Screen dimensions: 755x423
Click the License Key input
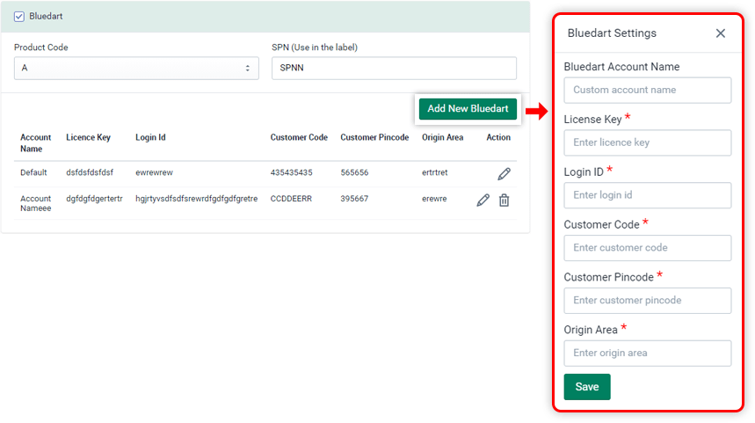(647, 142)
